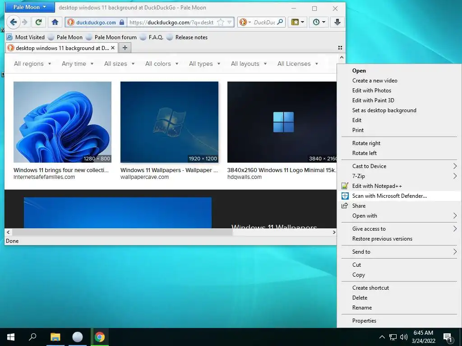Screen dimensions: 462x346
Task: Choose Properties in the context menu
Action: point(399,321)
